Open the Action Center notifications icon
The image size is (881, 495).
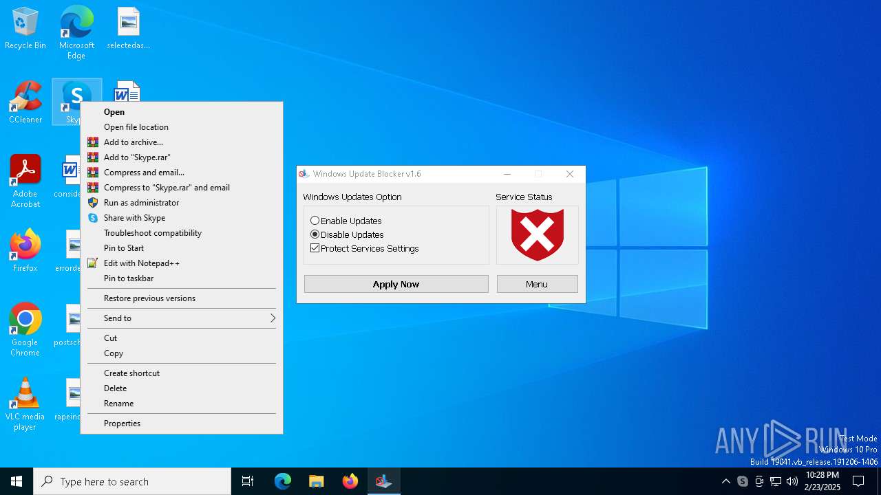[858, 481]
